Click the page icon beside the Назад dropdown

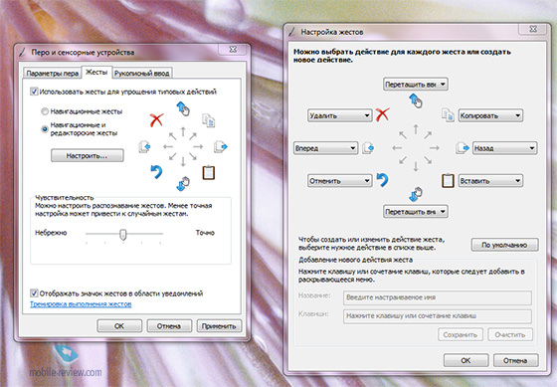pyautogui.click(x=463, y=148)
